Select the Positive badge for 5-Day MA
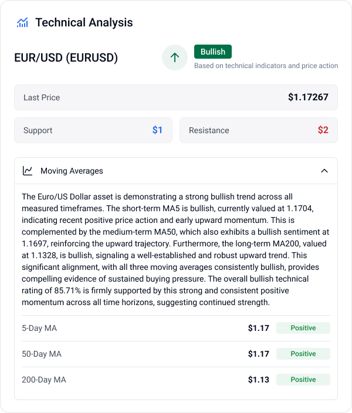The height and width of the screenshot is (413, 352). (303, 328)
